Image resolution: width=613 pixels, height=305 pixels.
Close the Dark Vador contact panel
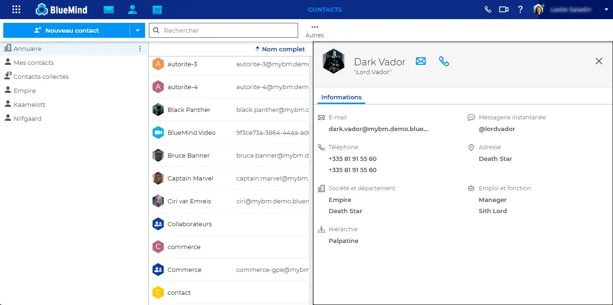tap(599, 61)
